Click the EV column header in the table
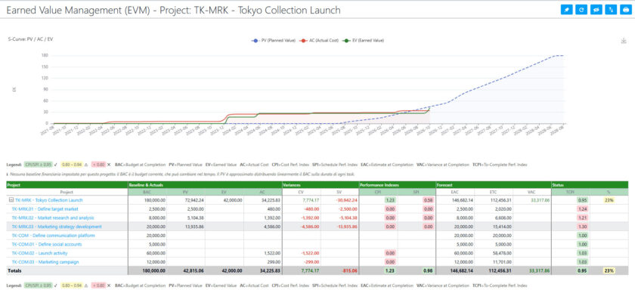 click(224, 192)
